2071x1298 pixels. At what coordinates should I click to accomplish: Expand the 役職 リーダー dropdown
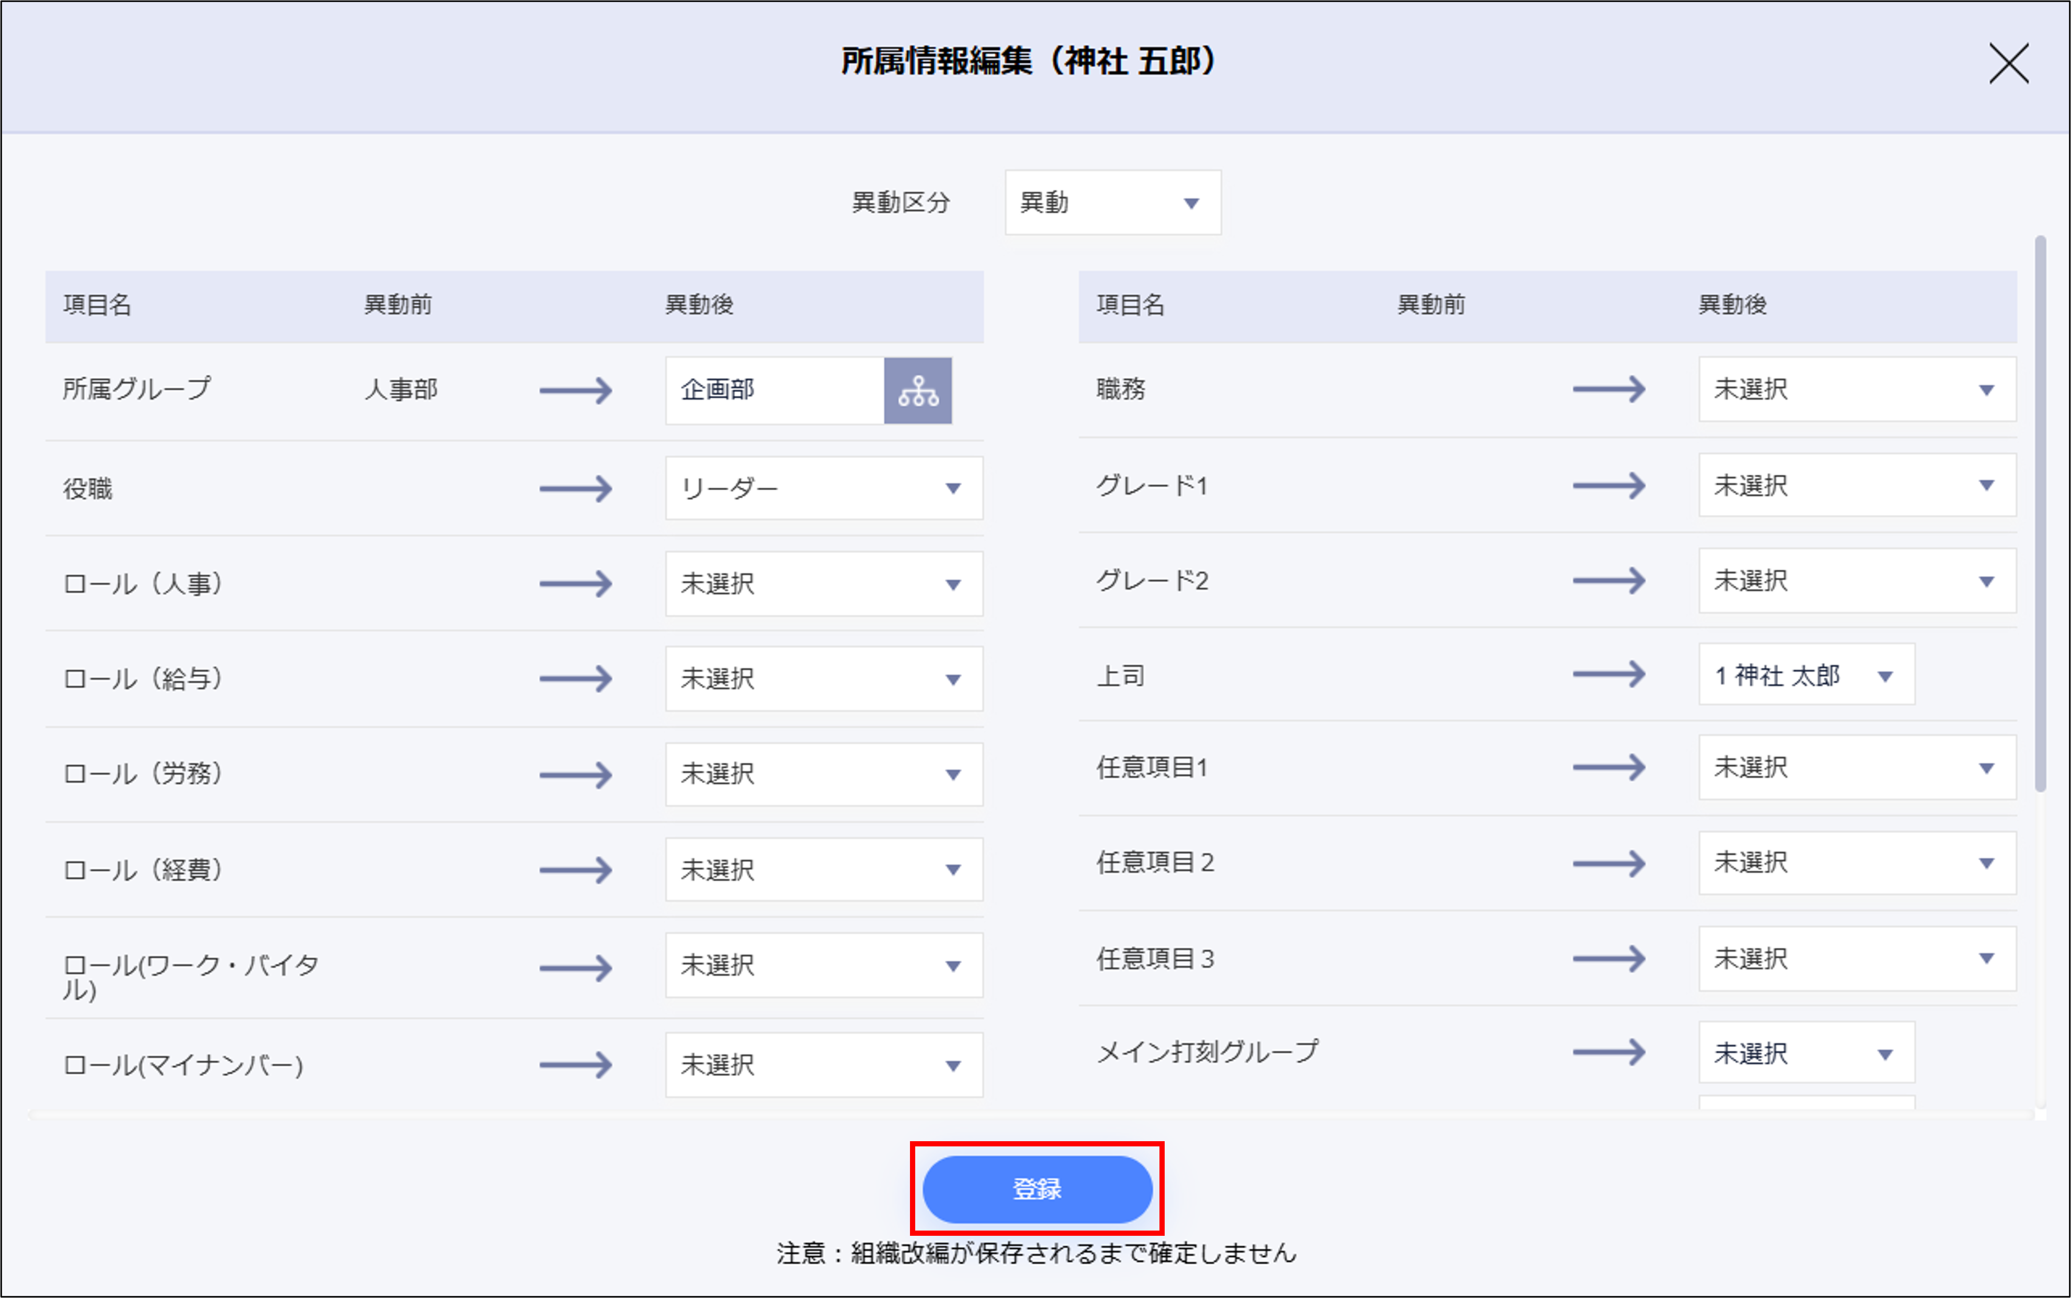[x=823, y=488]
